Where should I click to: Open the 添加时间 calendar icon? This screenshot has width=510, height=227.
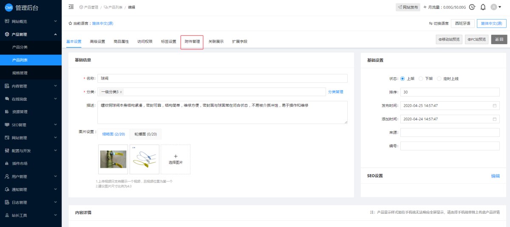[494, 119]
